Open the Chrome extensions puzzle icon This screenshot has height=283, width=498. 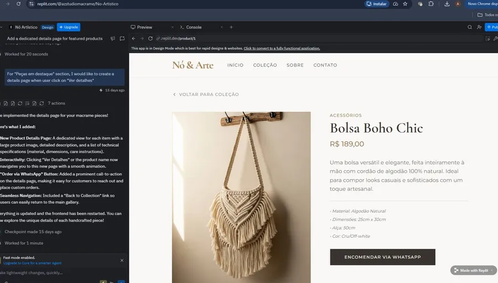[x=431, y=4]
